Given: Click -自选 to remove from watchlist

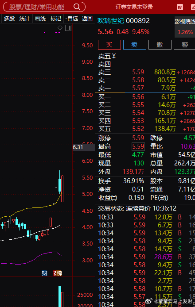Looking at the screenshot, I should (72, 19).
